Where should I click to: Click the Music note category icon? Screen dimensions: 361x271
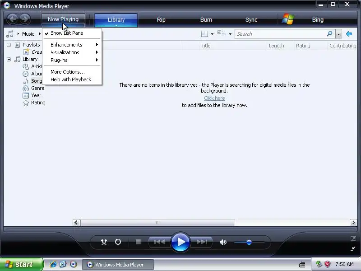coord(10,34)
